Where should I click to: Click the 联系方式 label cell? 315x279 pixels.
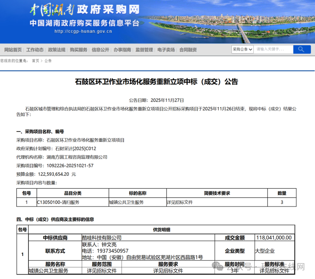click(55, 251)
